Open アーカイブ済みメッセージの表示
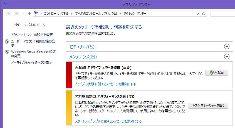Image resolution: width=235 pixels, height=128 pixels. (x=32, y=62)
